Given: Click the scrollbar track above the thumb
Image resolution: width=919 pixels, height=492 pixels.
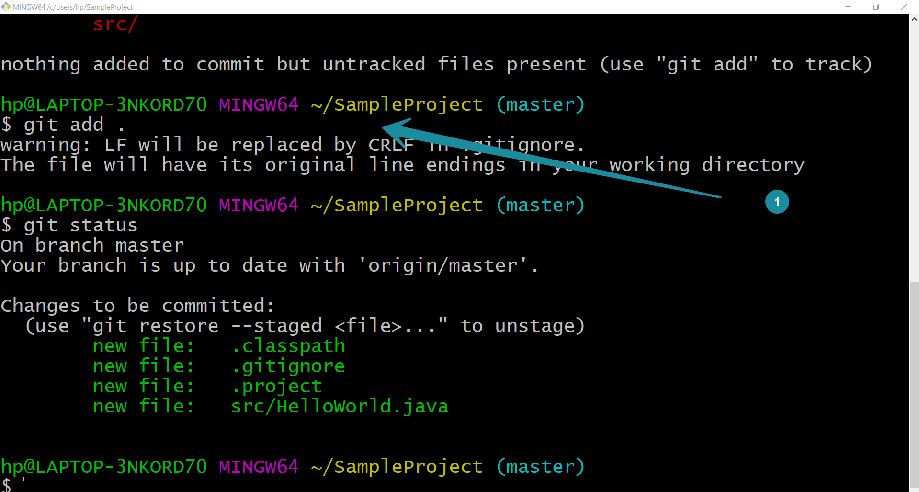Looking at the screenshot, I should coord(914,153).
